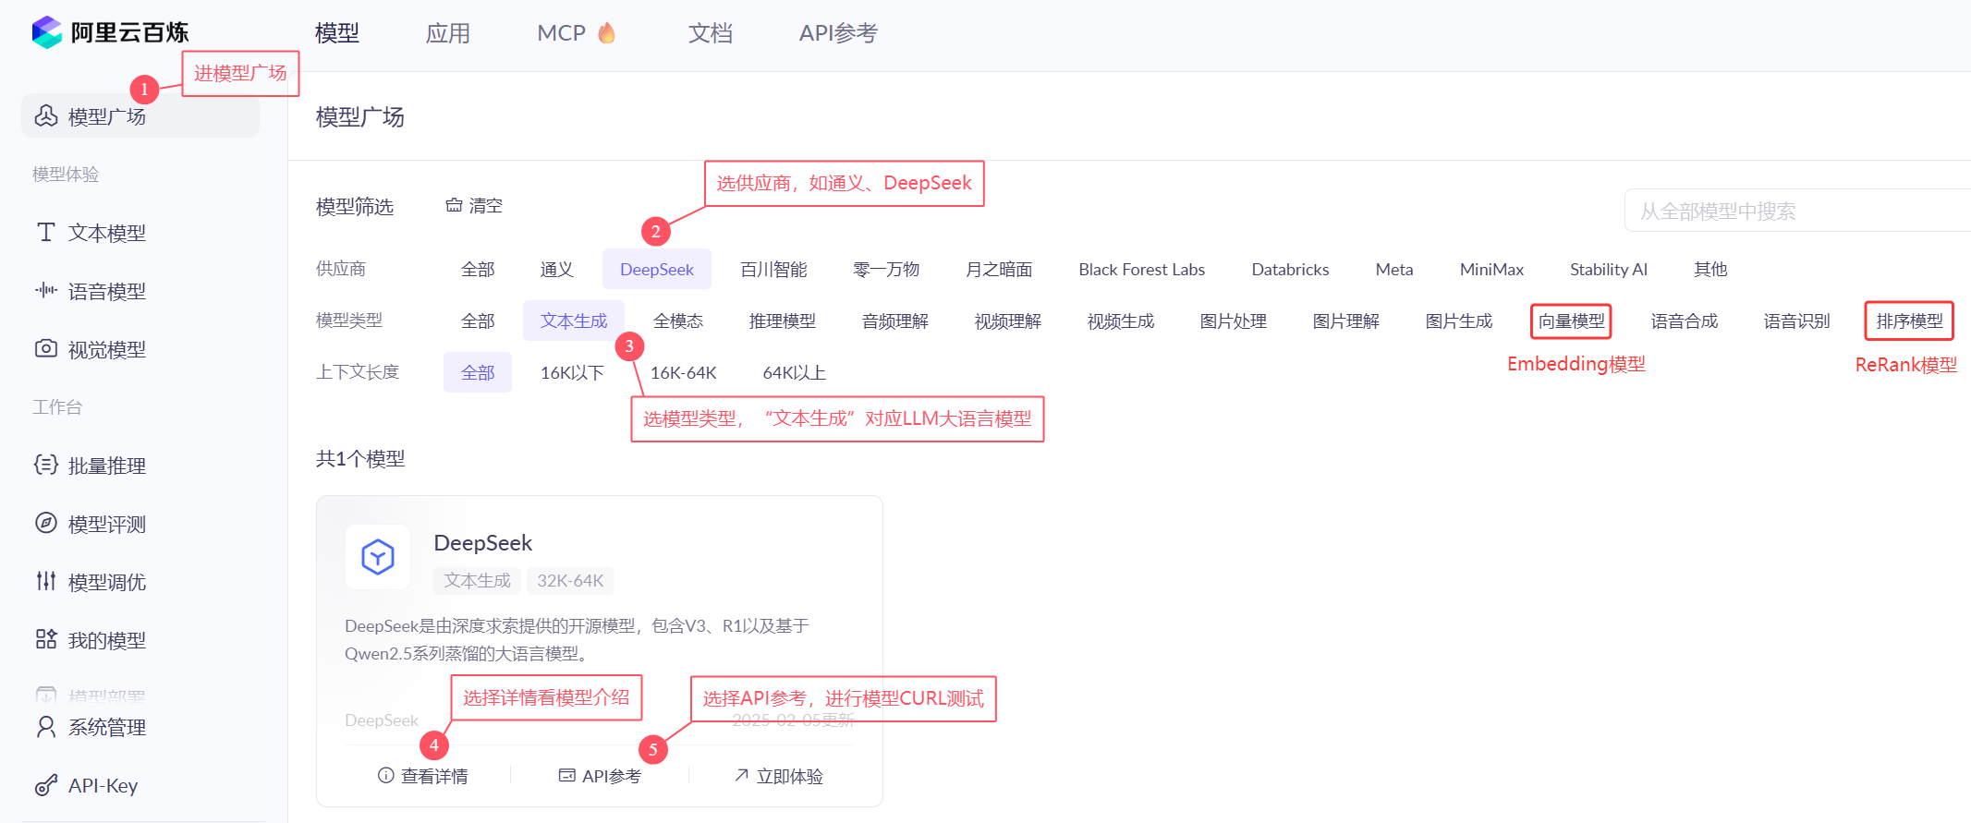Click the 我的模型 grid icon

tap(46, 639)
